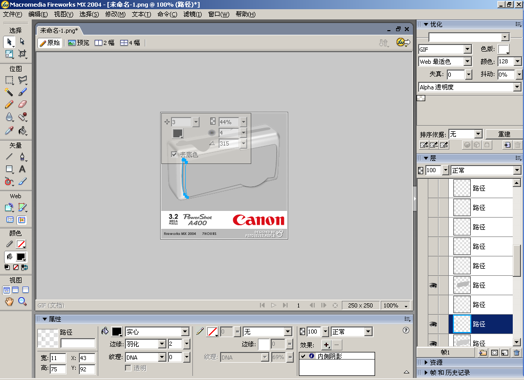Open the 文件 menu
The height and width of the screenshot is (380, 524).
point(13,14)
